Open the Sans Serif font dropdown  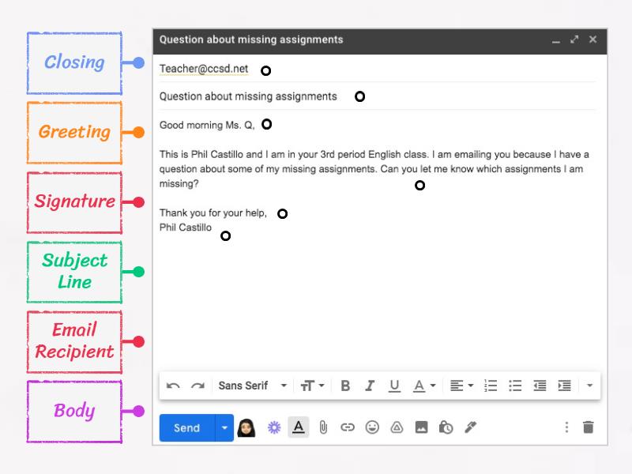tap(253, 386)
